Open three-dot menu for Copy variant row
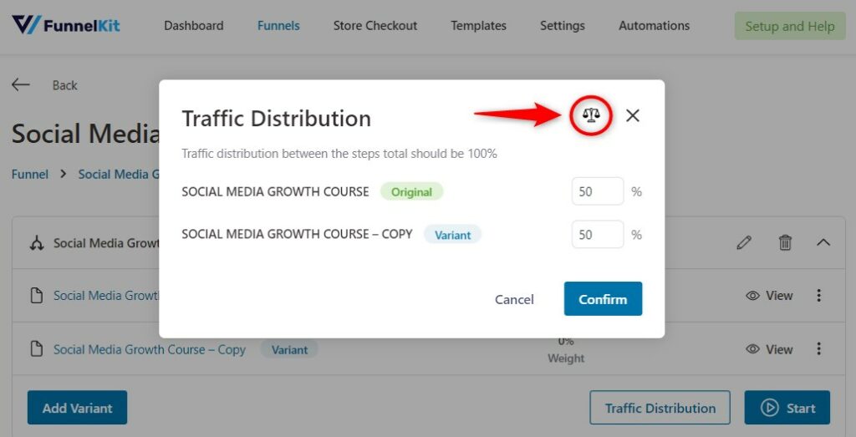The width and height of the screenshot is (856, 437). [x=818, y=348]
